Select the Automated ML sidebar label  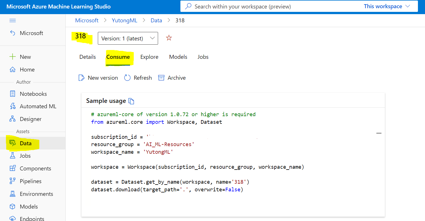[x=38, y=106]
